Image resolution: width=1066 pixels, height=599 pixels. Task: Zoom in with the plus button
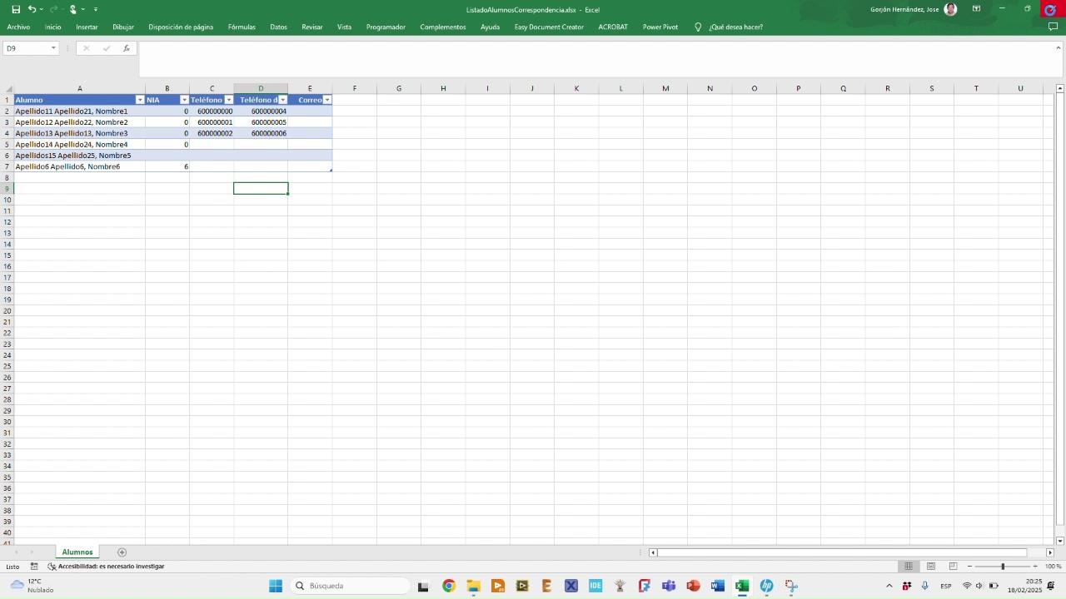click(1035, 567)
